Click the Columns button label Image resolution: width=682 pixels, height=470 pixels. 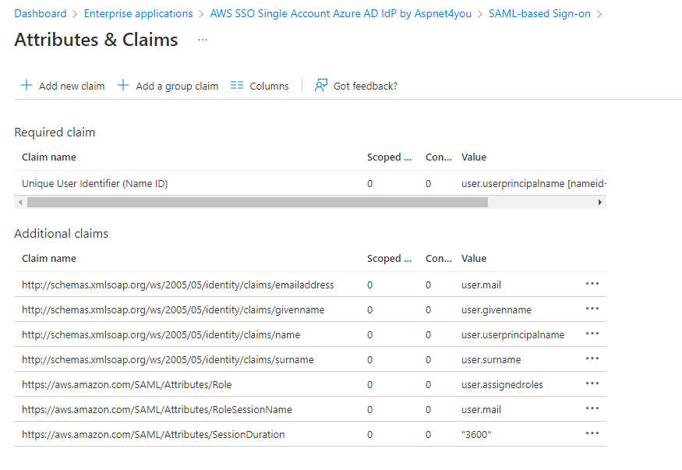tap(269, 86)
